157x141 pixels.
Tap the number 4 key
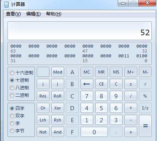pos(87,108)
